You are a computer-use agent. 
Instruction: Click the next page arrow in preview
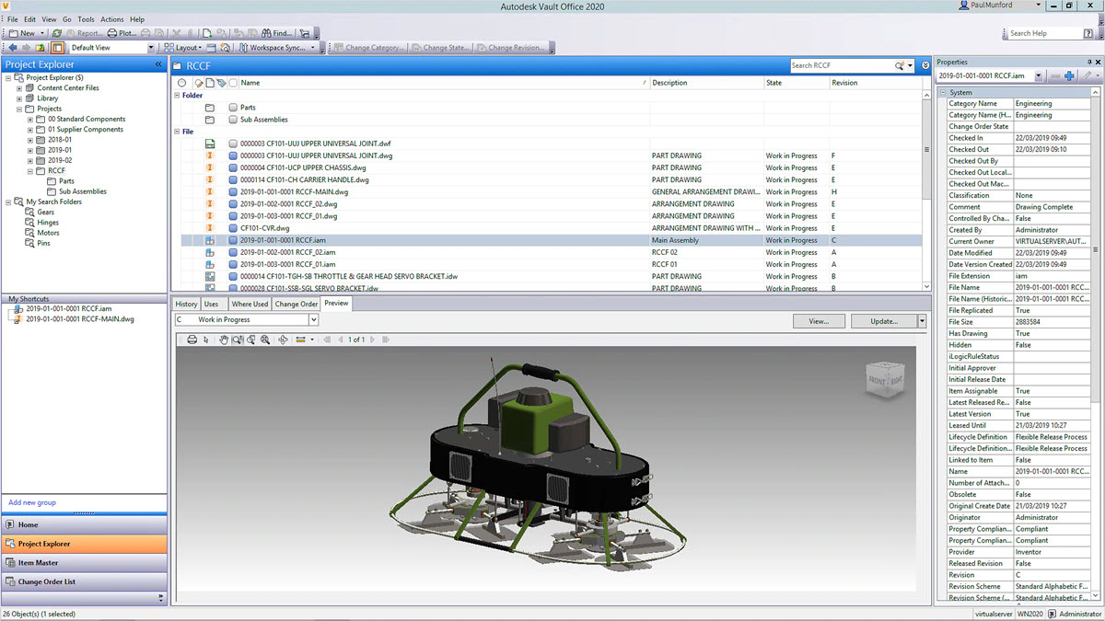tap(374, 339)
